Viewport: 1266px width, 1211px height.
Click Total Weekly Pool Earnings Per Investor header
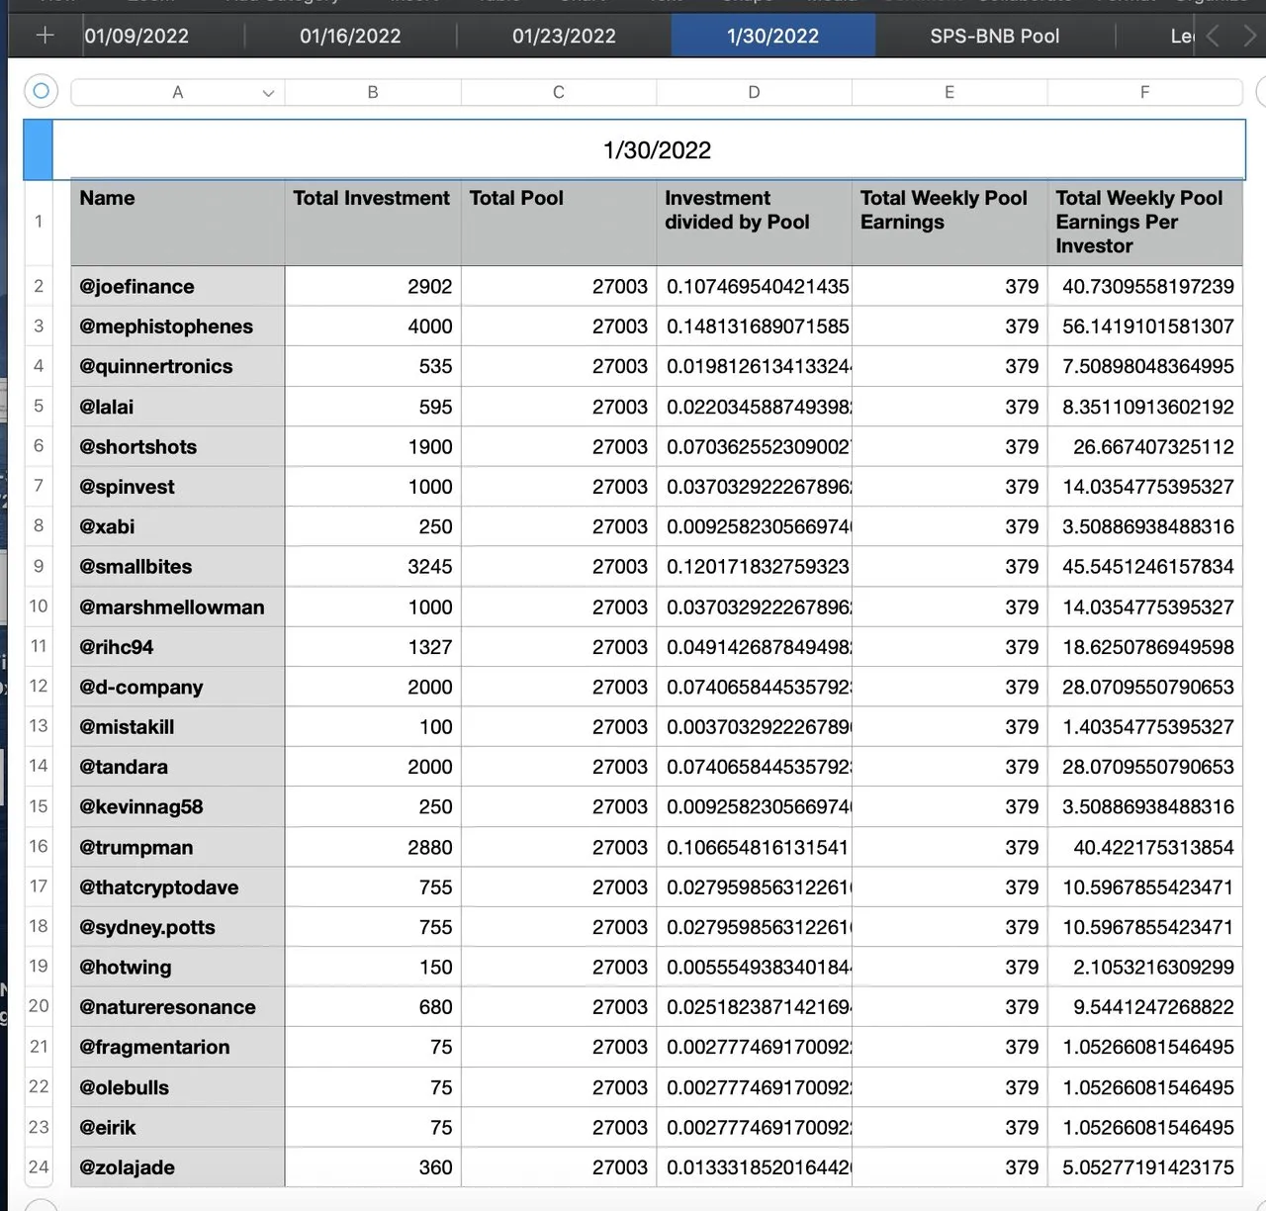(1144, 223)
